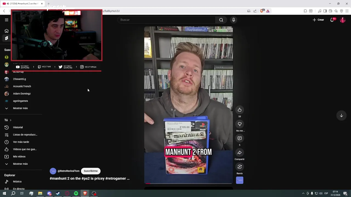Image resolution: width=351 pixels, height=197 pixels.
Task: Open browser extensions puzzle icon
Action: (305, 11)
